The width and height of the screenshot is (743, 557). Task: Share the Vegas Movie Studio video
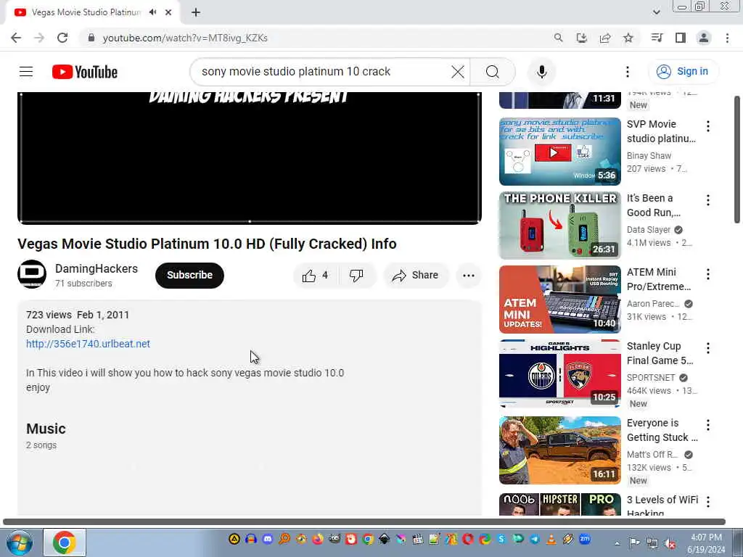(x=416, y=275)
